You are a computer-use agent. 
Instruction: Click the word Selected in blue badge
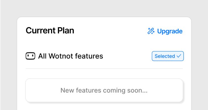pyautogui.click(x=165, y=56)
